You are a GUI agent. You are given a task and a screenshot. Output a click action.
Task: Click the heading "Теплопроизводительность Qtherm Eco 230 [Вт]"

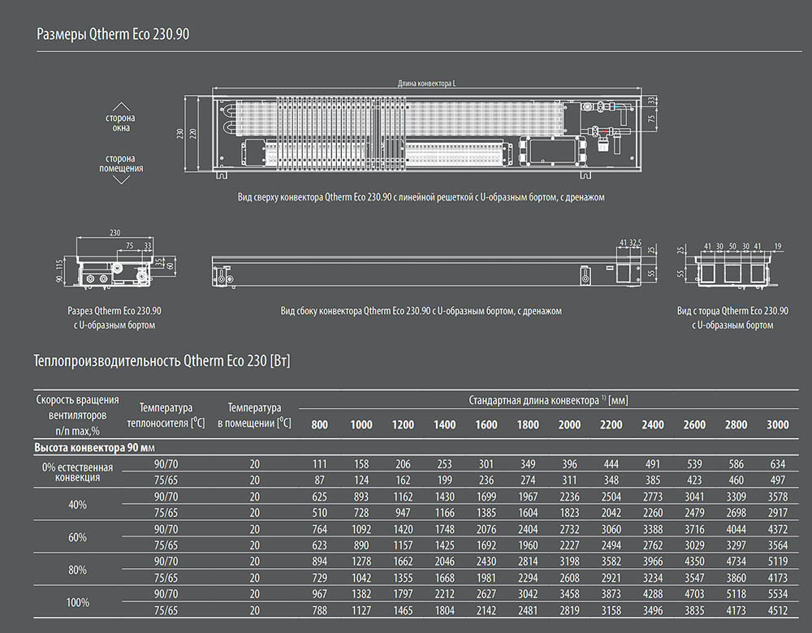coord(162,361)
